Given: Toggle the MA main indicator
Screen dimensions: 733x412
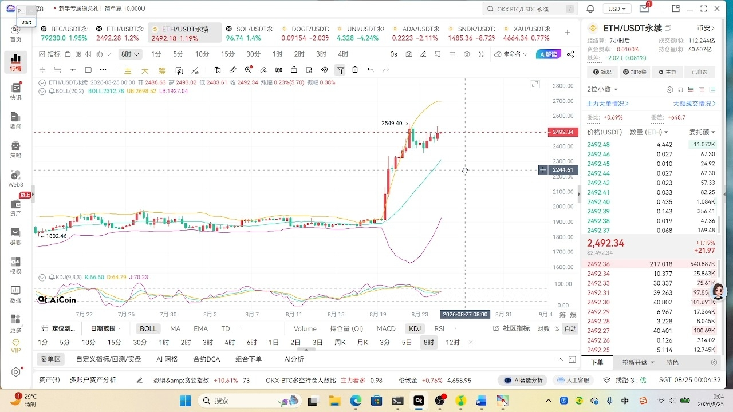Looking at the screenshot, I should 175,328.
